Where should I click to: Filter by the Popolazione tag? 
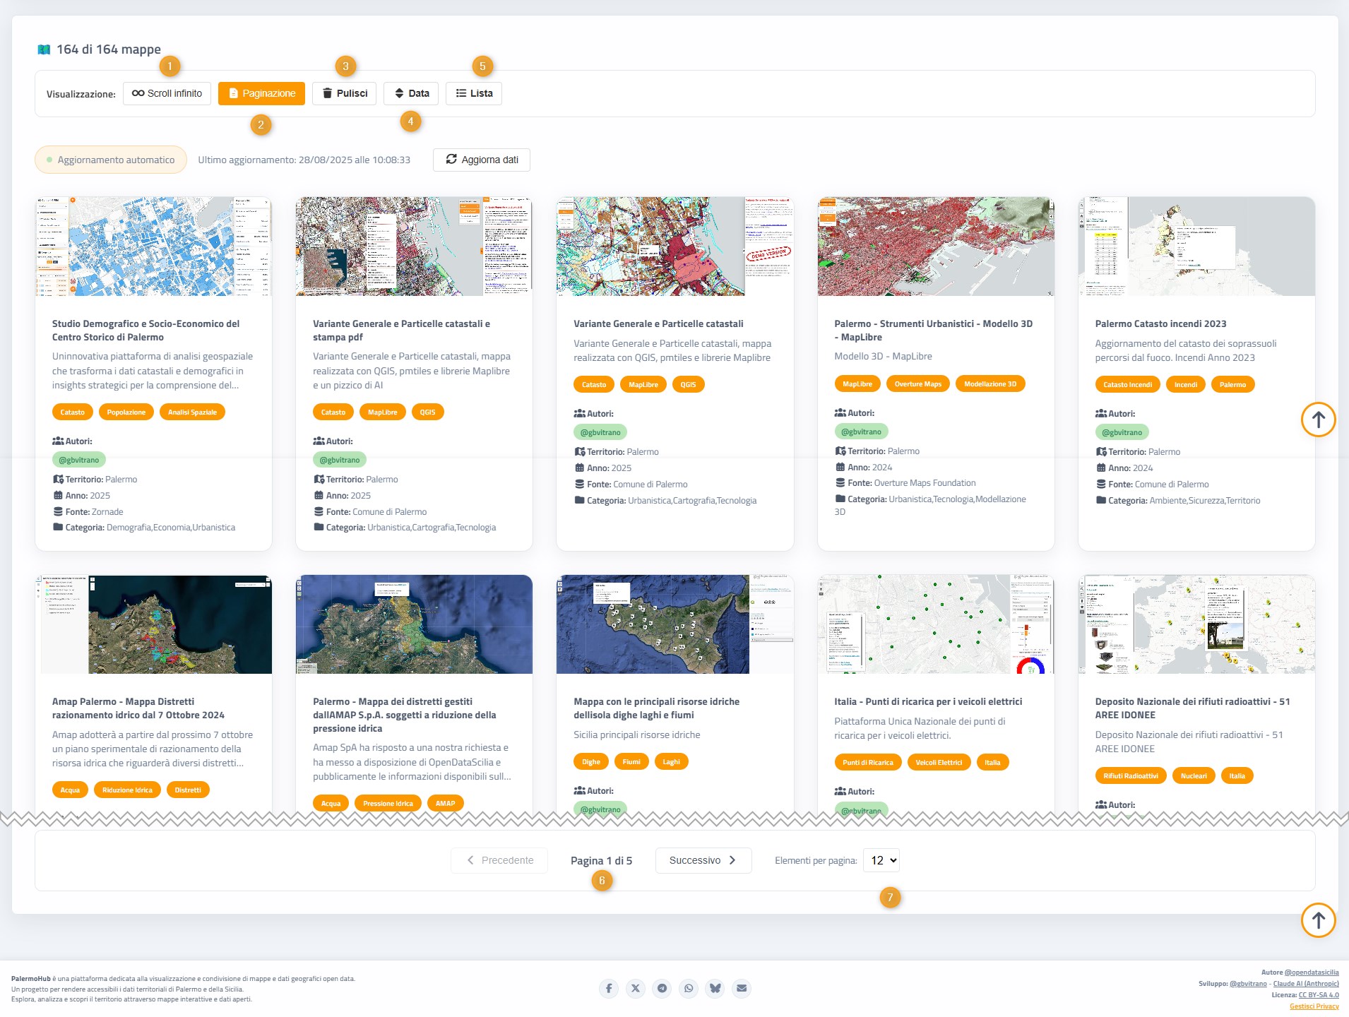(x=126, y=412)
